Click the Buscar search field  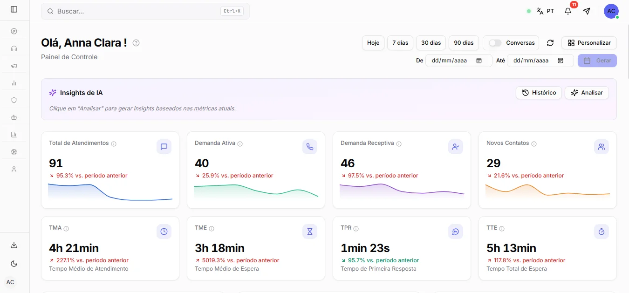145,11
